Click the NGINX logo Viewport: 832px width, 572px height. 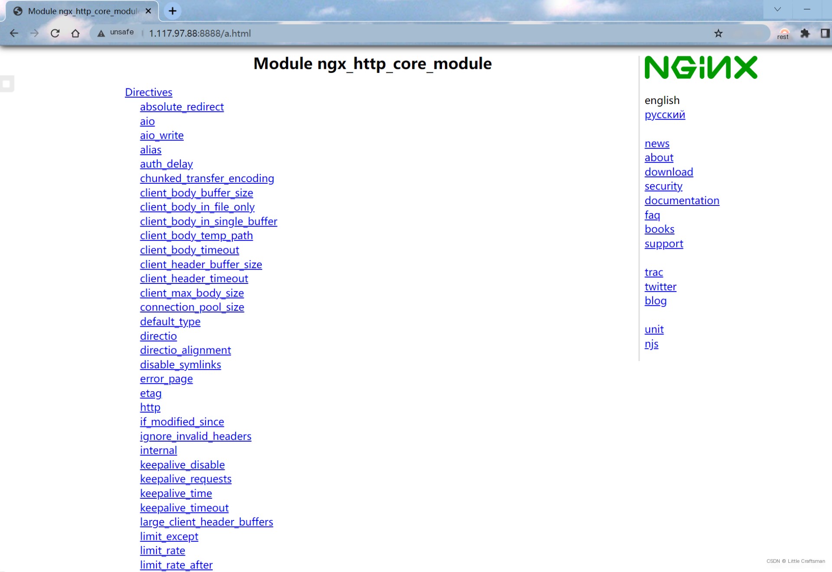[701, 68]
